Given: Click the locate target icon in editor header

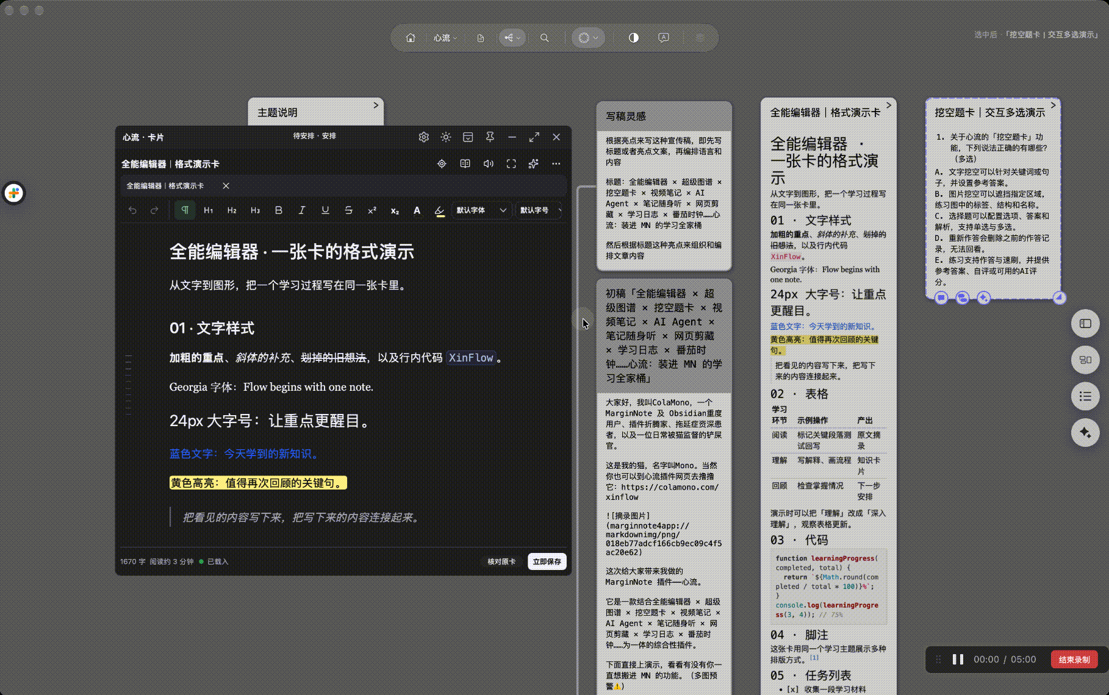Looking at the screenshot, I should coord(442,163).
